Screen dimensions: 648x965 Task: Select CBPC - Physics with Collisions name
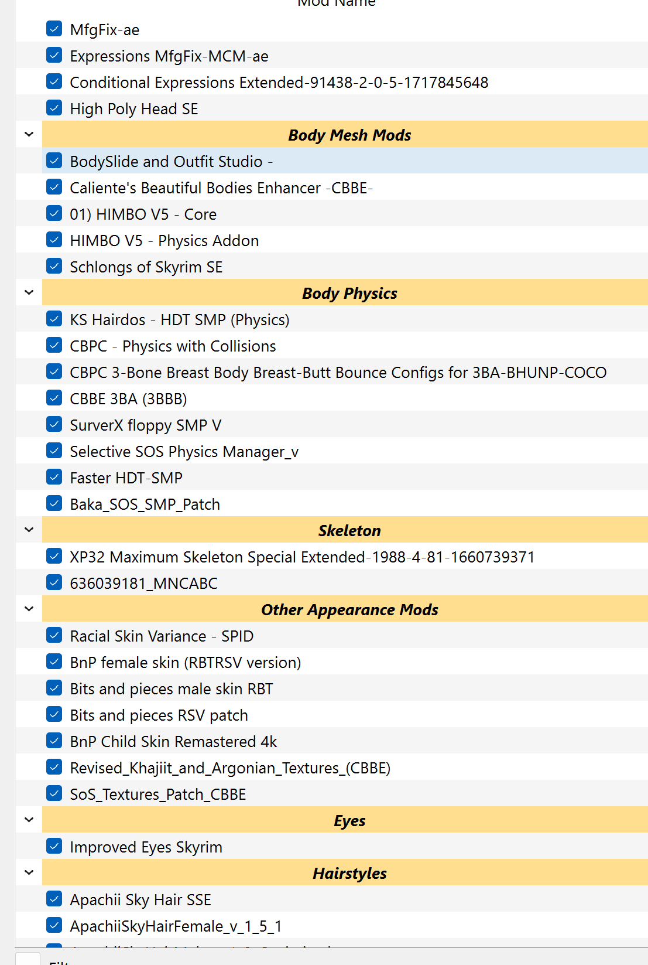[173, 346]
